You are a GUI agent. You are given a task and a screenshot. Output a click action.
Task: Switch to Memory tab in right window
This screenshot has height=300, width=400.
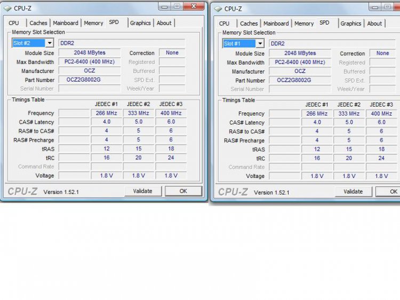[304, 23]
